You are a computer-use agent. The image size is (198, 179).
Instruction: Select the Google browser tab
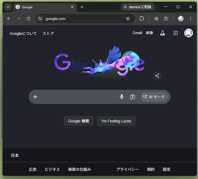[45, 7]
